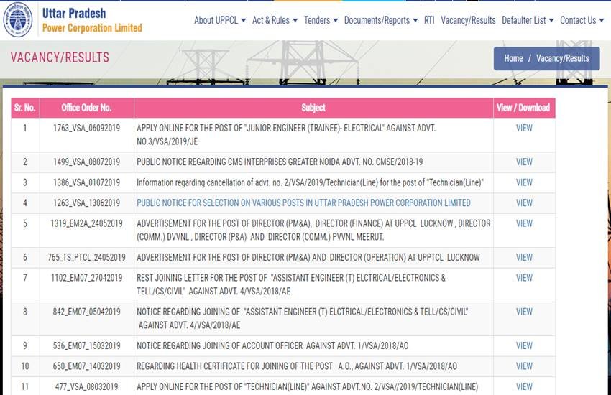This screenshot has width=611, height=395.
Task: View the 765_TS_PTCL_24052019 advertisement
Action: point(524,257)
